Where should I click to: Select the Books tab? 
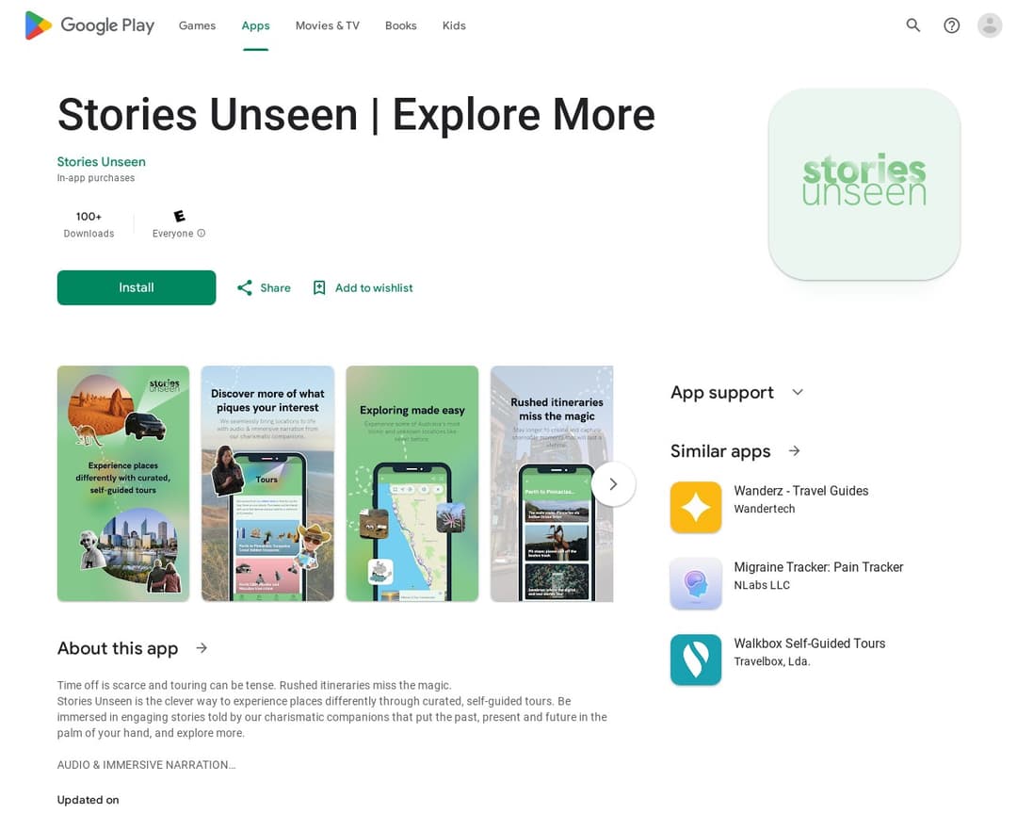400,26
